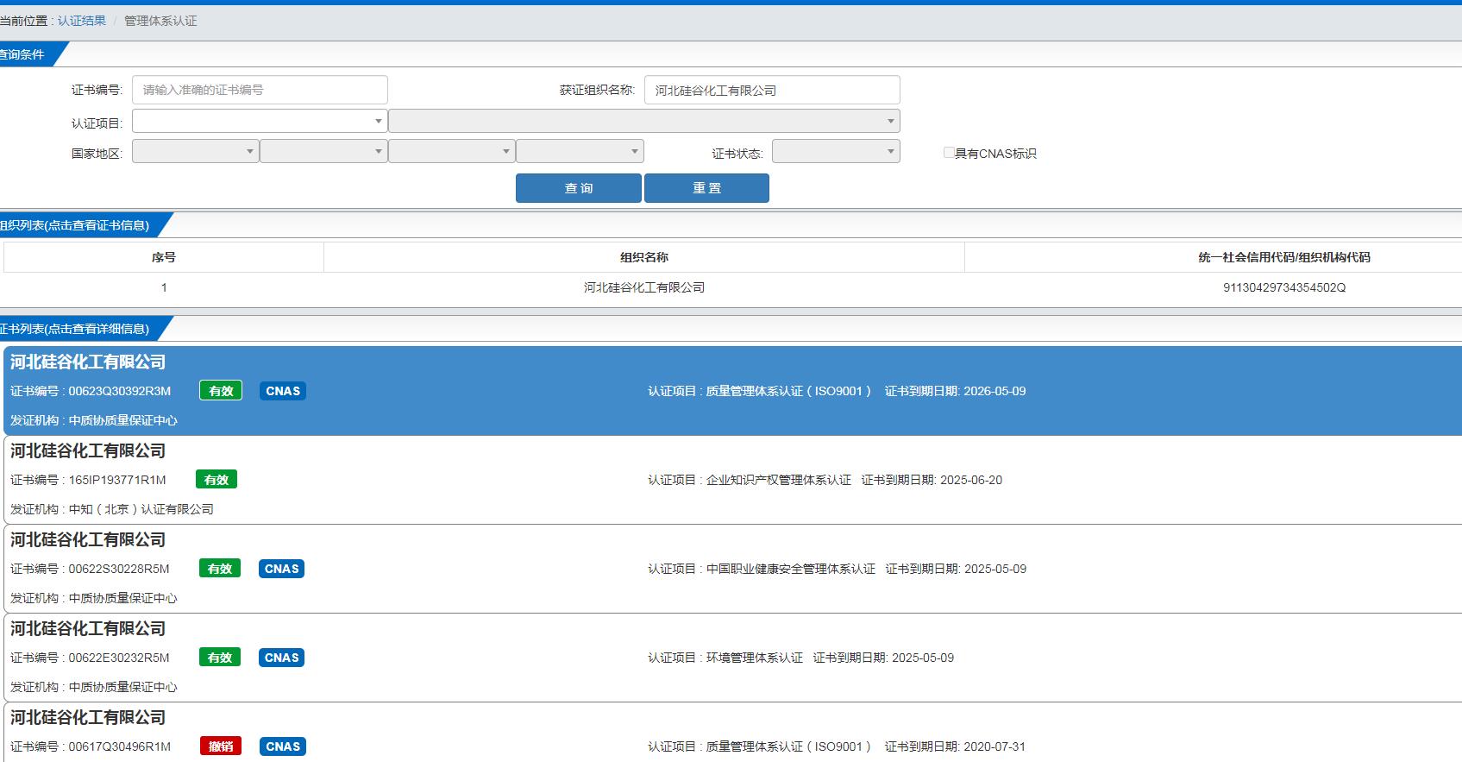
Task: Click 环境管理体系认证 project text
Action: coord(755,658)
